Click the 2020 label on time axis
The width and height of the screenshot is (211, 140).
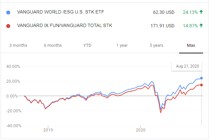pos(141,129)
